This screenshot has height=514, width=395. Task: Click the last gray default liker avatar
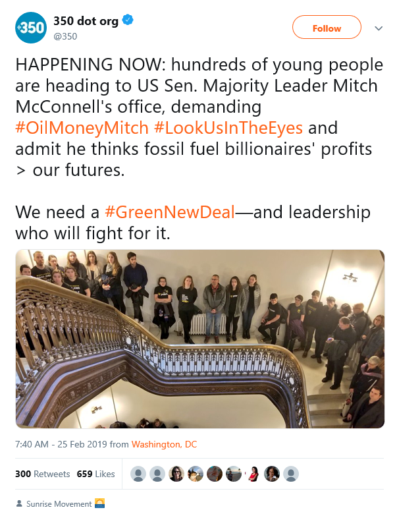291,474
